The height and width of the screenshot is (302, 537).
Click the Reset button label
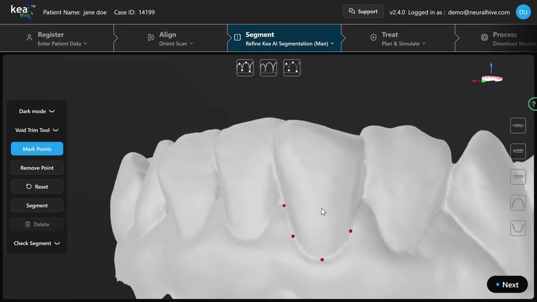(42, 187)
